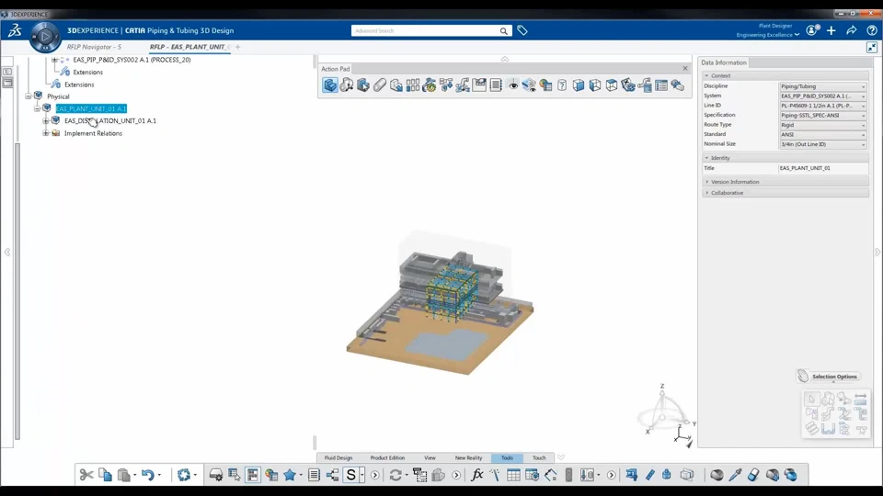
Task: Open the Route Type dropdown
Action: [822, 125]
